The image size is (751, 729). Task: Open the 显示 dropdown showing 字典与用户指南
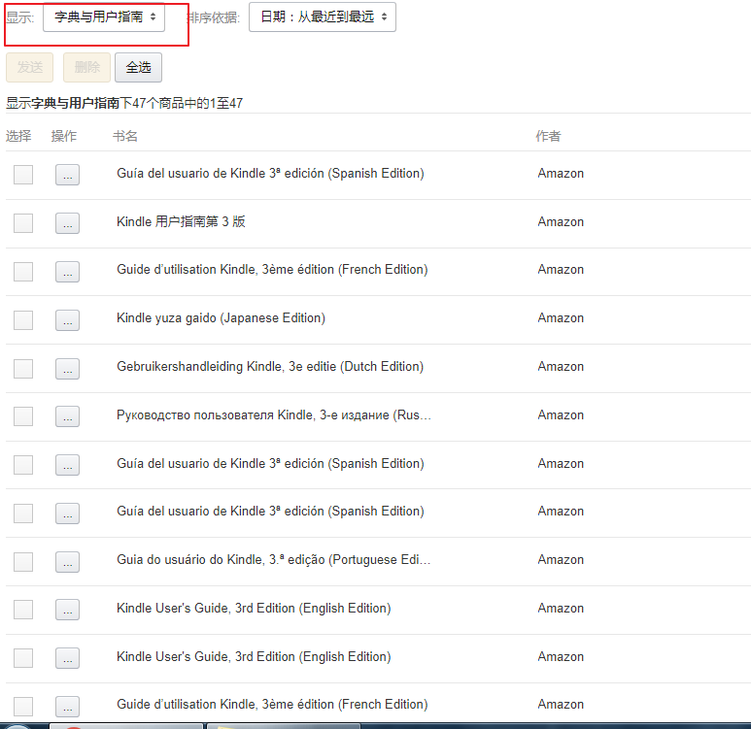104,17
